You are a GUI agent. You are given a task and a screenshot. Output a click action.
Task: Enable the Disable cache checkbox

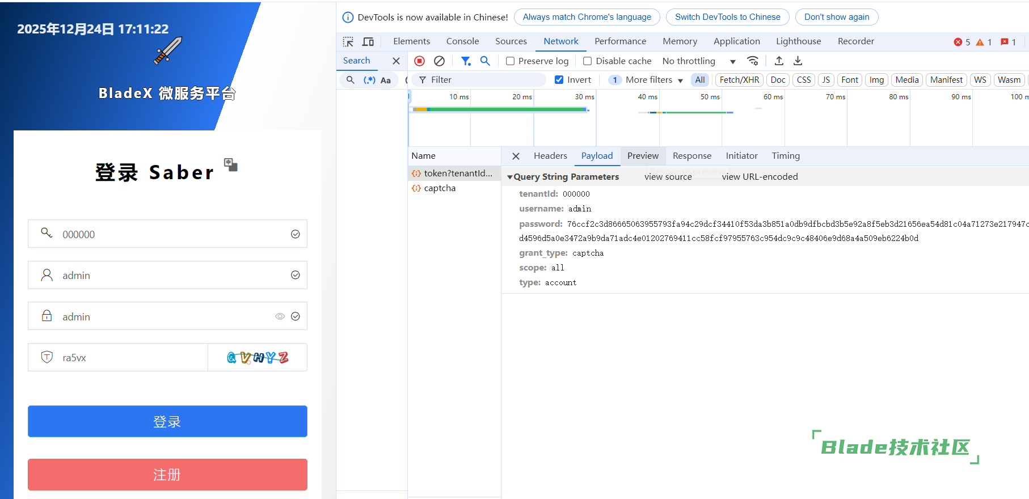point(588,61)
